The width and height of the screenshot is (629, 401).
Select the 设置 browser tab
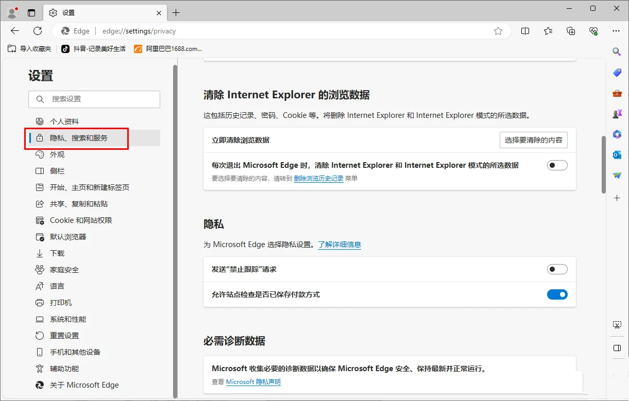pyautogui.click(x=105, y=13)
